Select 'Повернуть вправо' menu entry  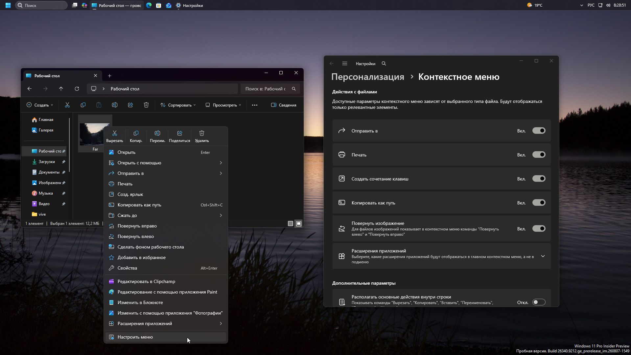pyautogui.click(x=166, y=226)
